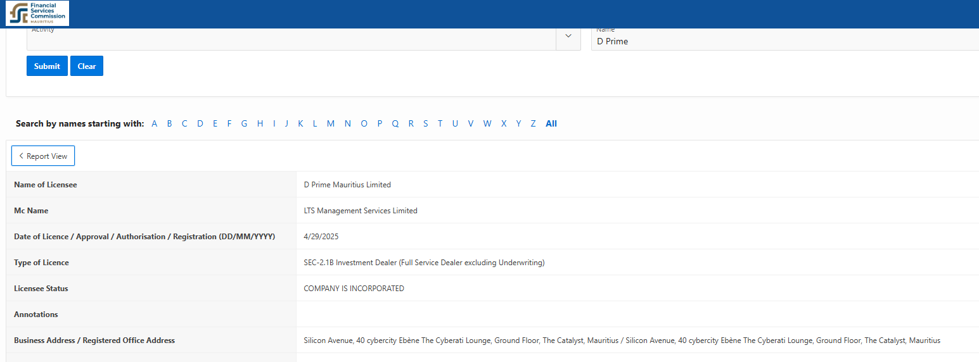Click the Financial Services Commission logo

coord(37,13)
